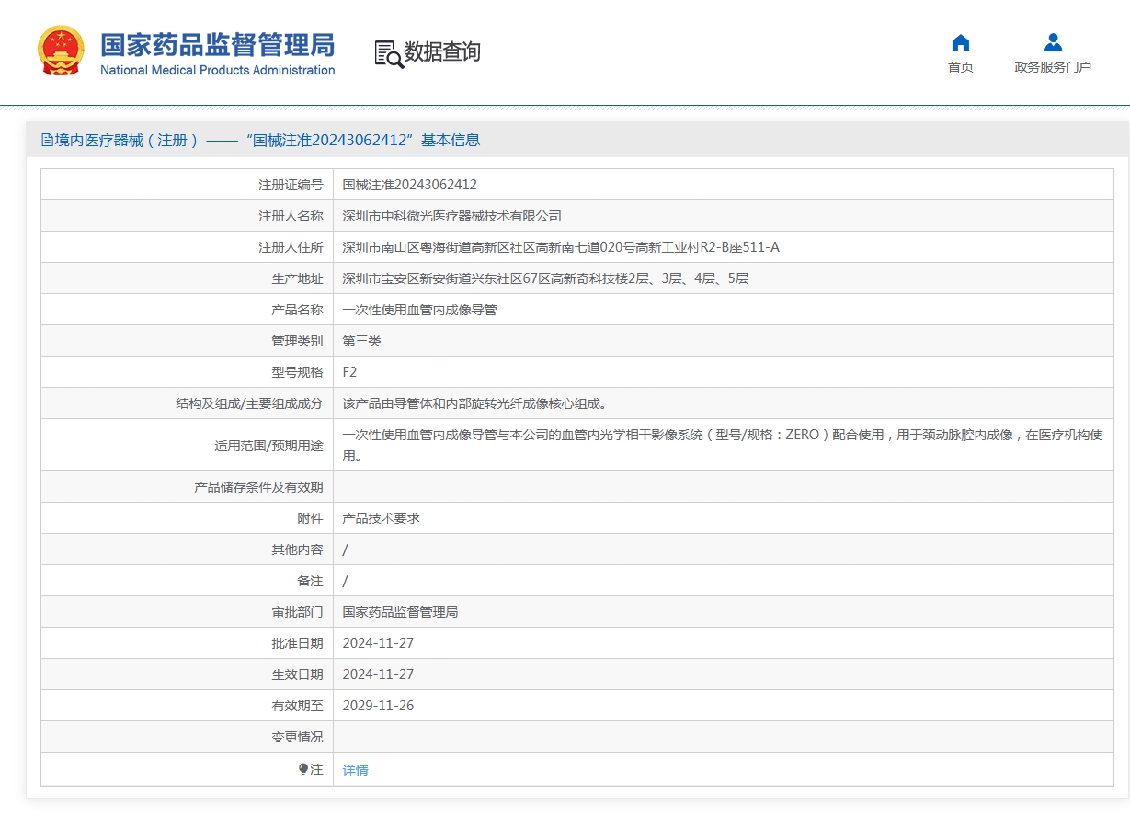Click the 审批部门 row label
Viewport: 1130px width, 816px height.
click(298, 612)
